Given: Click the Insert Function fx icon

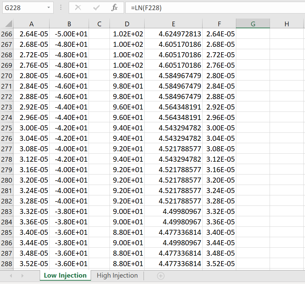Looking at the screenshot, I should point(114,8).
